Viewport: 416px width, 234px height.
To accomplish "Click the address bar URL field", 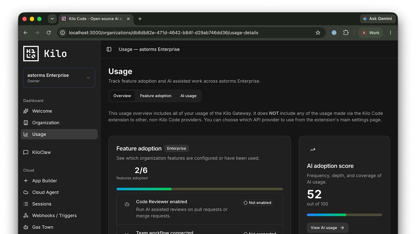I will tap(191, 33).
